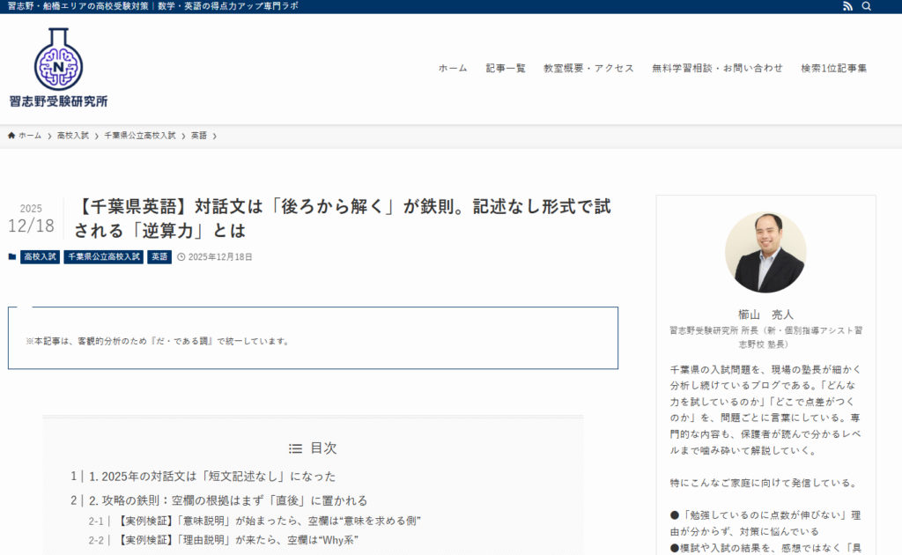Select 検索1位記事集 in top navigation
The width and height of the screenshot is (902, 555).
pyautogui.click(x=833, y=69)
